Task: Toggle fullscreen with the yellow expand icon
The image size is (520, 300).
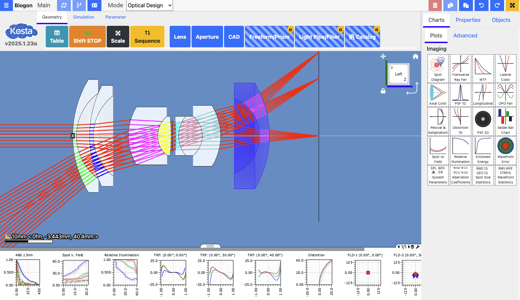Action: pyautogui.click(x=512, y=5)
